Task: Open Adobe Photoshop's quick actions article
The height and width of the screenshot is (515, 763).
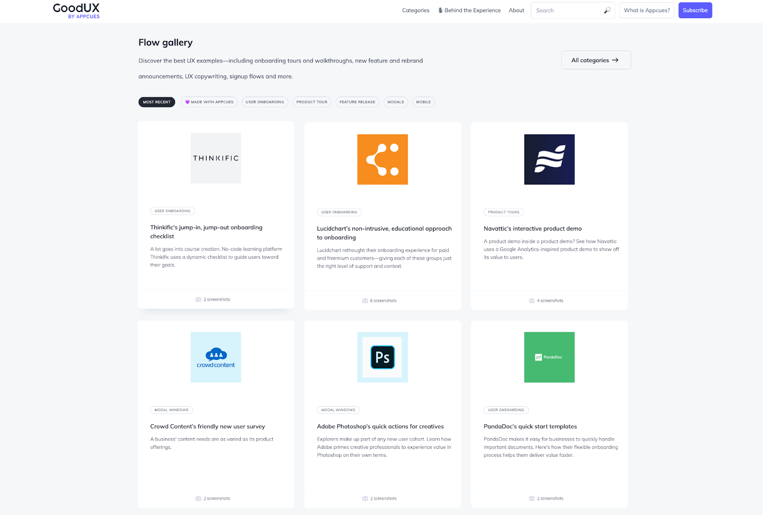Action: coord(381,427)
